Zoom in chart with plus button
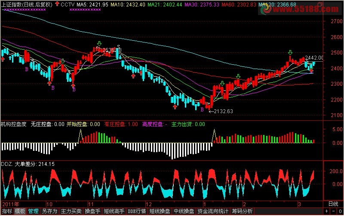344x216 pixels. (327, 211)
